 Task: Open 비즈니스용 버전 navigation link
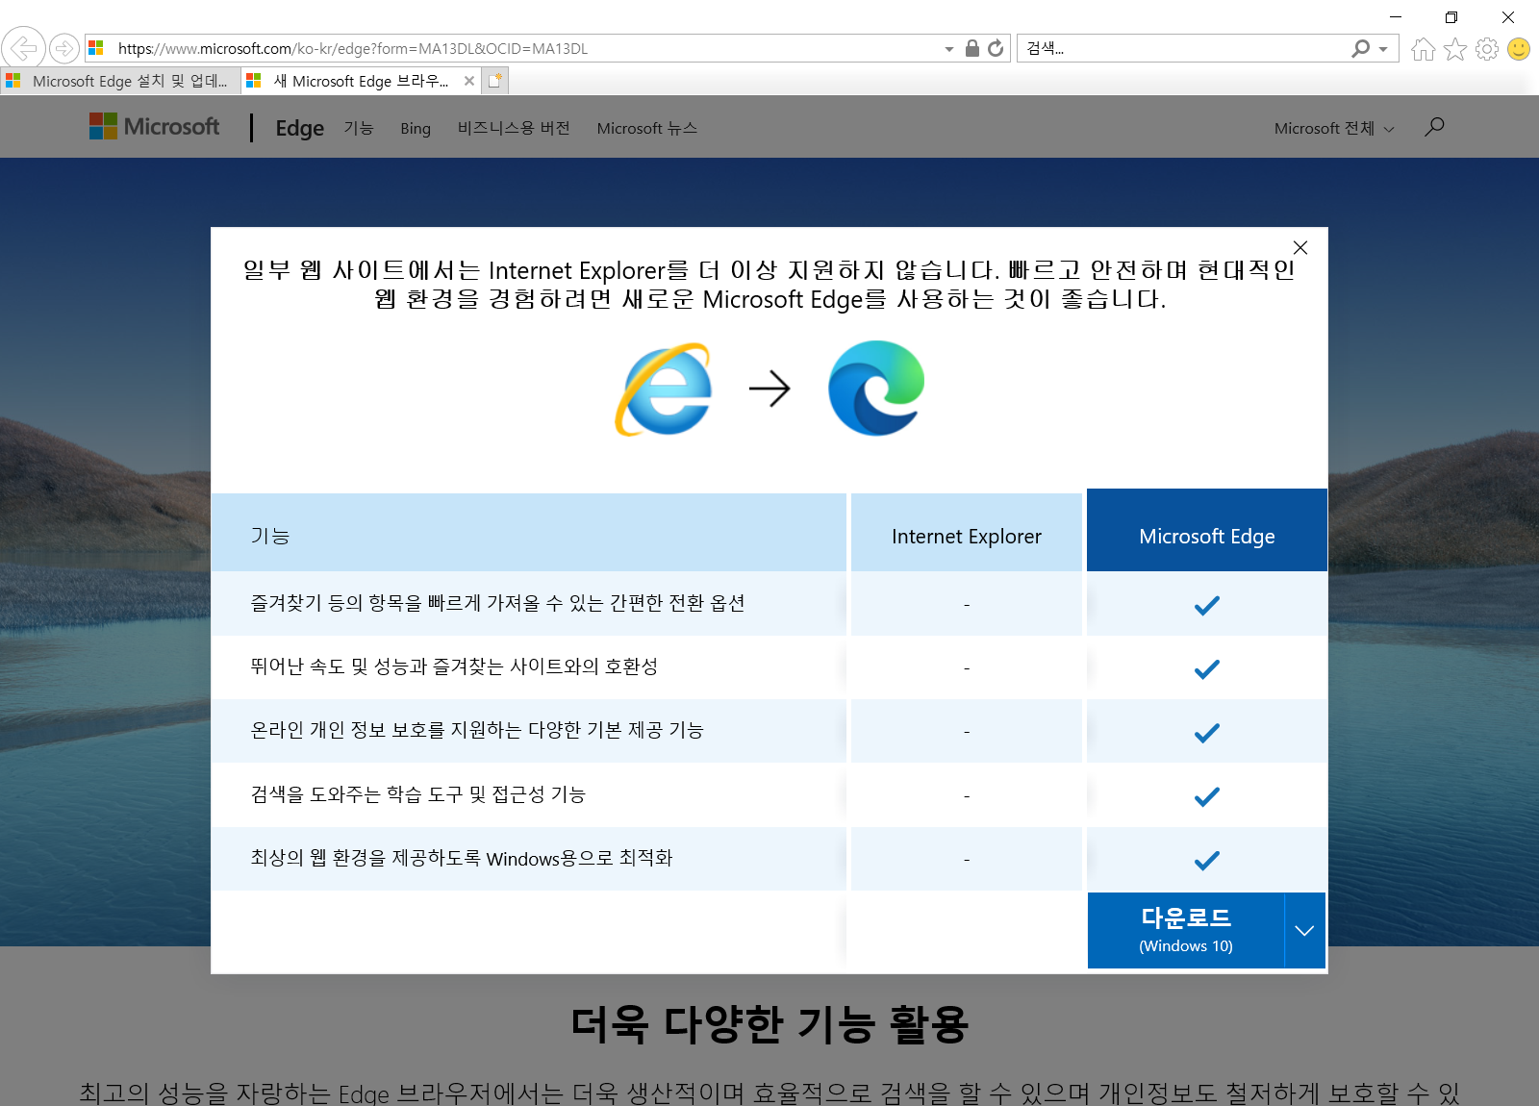point(514,128)
